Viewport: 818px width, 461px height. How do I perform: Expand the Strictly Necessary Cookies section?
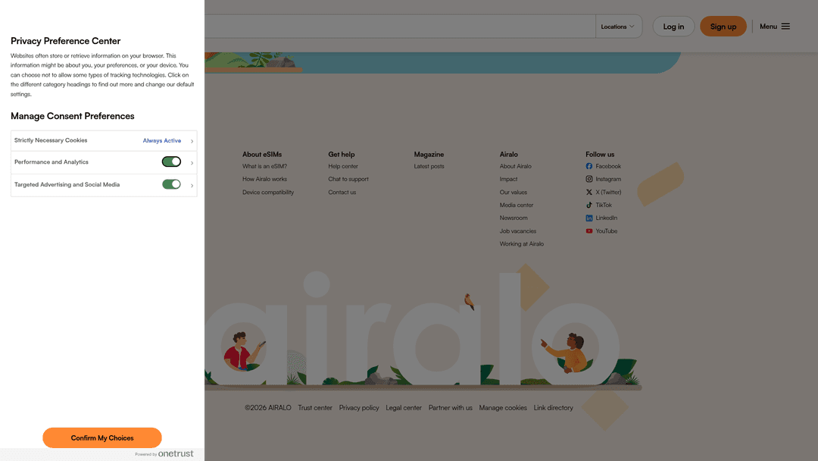192,140
